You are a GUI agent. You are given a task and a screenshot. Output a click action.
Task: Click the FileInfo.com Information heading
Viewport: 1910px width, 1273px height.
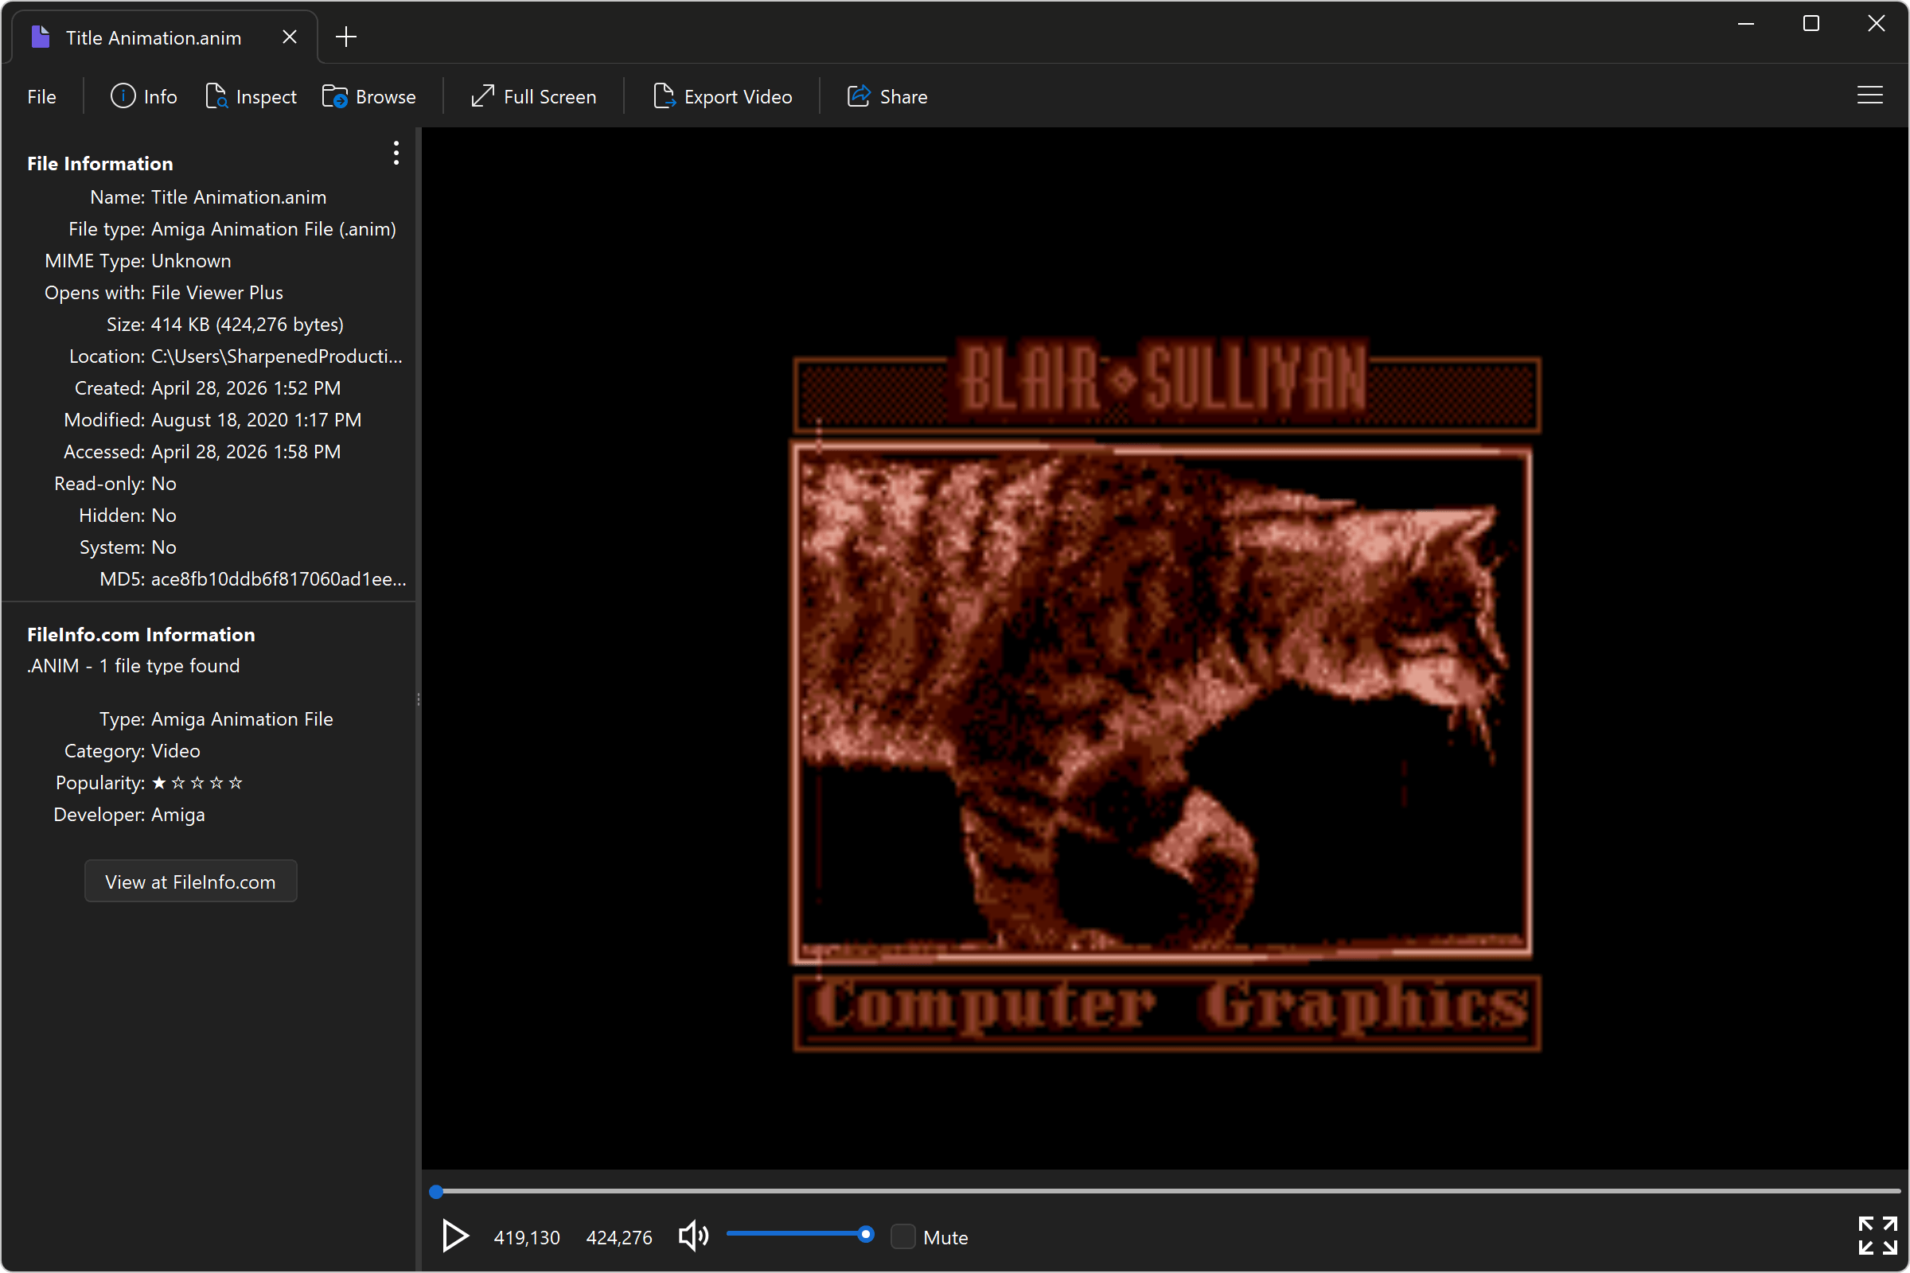pos(142,635)
